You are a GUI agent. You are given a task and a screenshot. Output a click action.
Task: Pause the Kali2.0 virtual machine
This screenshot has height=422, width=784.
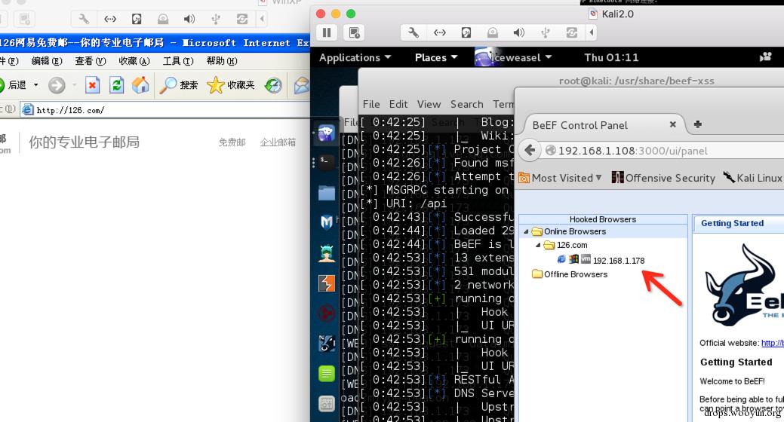(x=327, y=32)
